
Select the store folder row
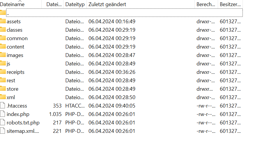(121, 89)
